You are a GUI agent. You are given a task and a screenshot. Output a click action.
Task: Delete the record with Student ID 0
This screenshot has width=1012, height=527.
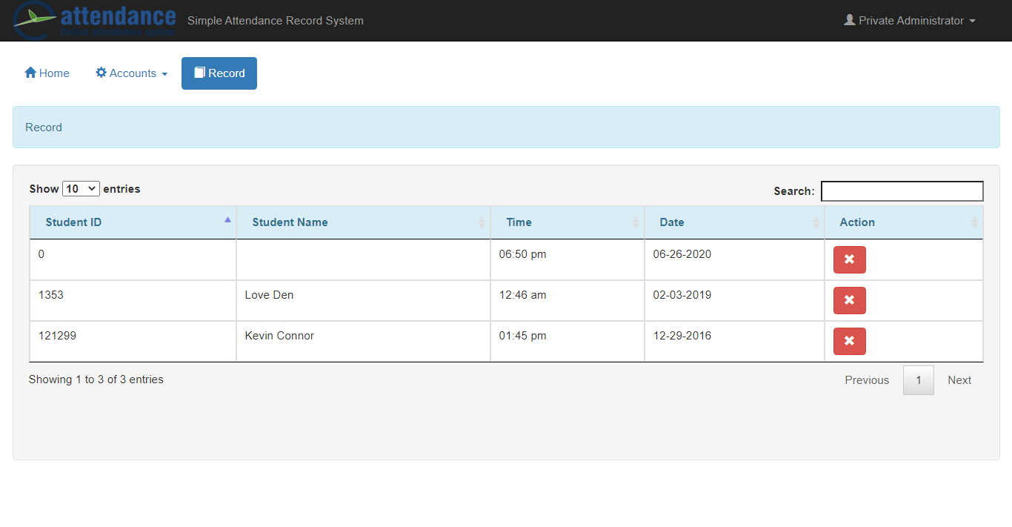click(849, 259)
